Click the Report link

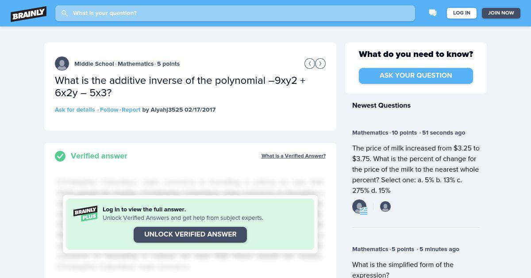[x=131, y=110]
